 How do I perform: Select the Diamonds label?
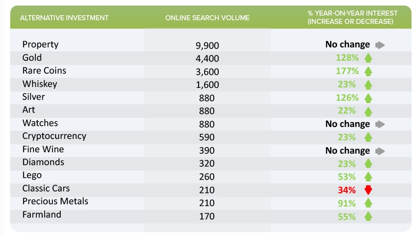click(43, 162)
